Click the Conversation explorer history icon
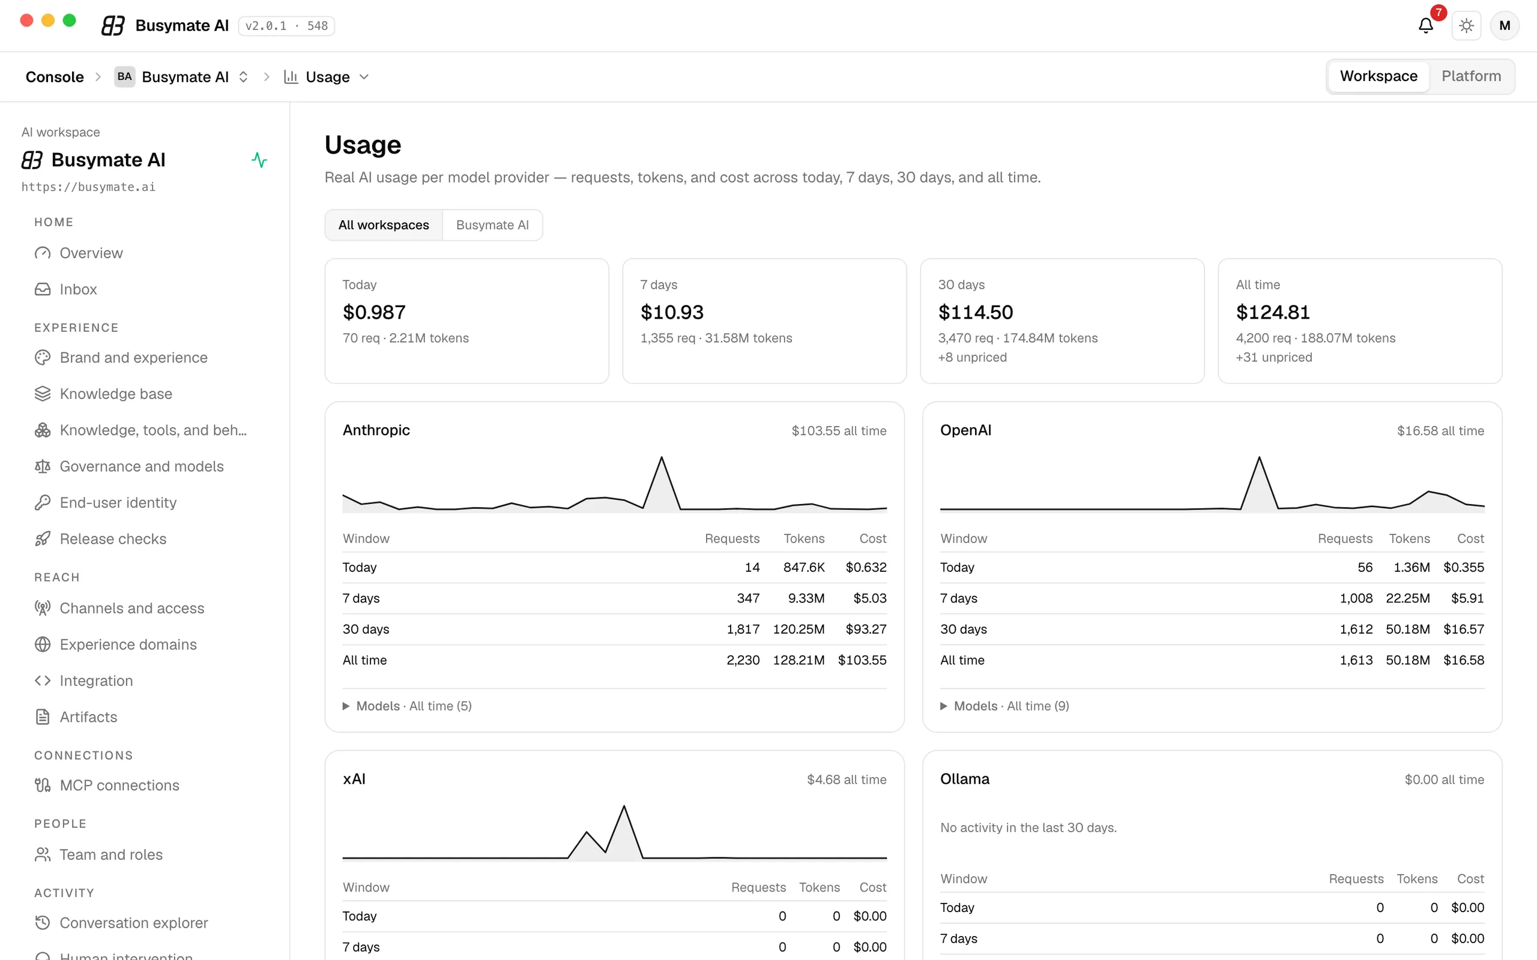This screenshot has height=960, width=1537. 43,923
